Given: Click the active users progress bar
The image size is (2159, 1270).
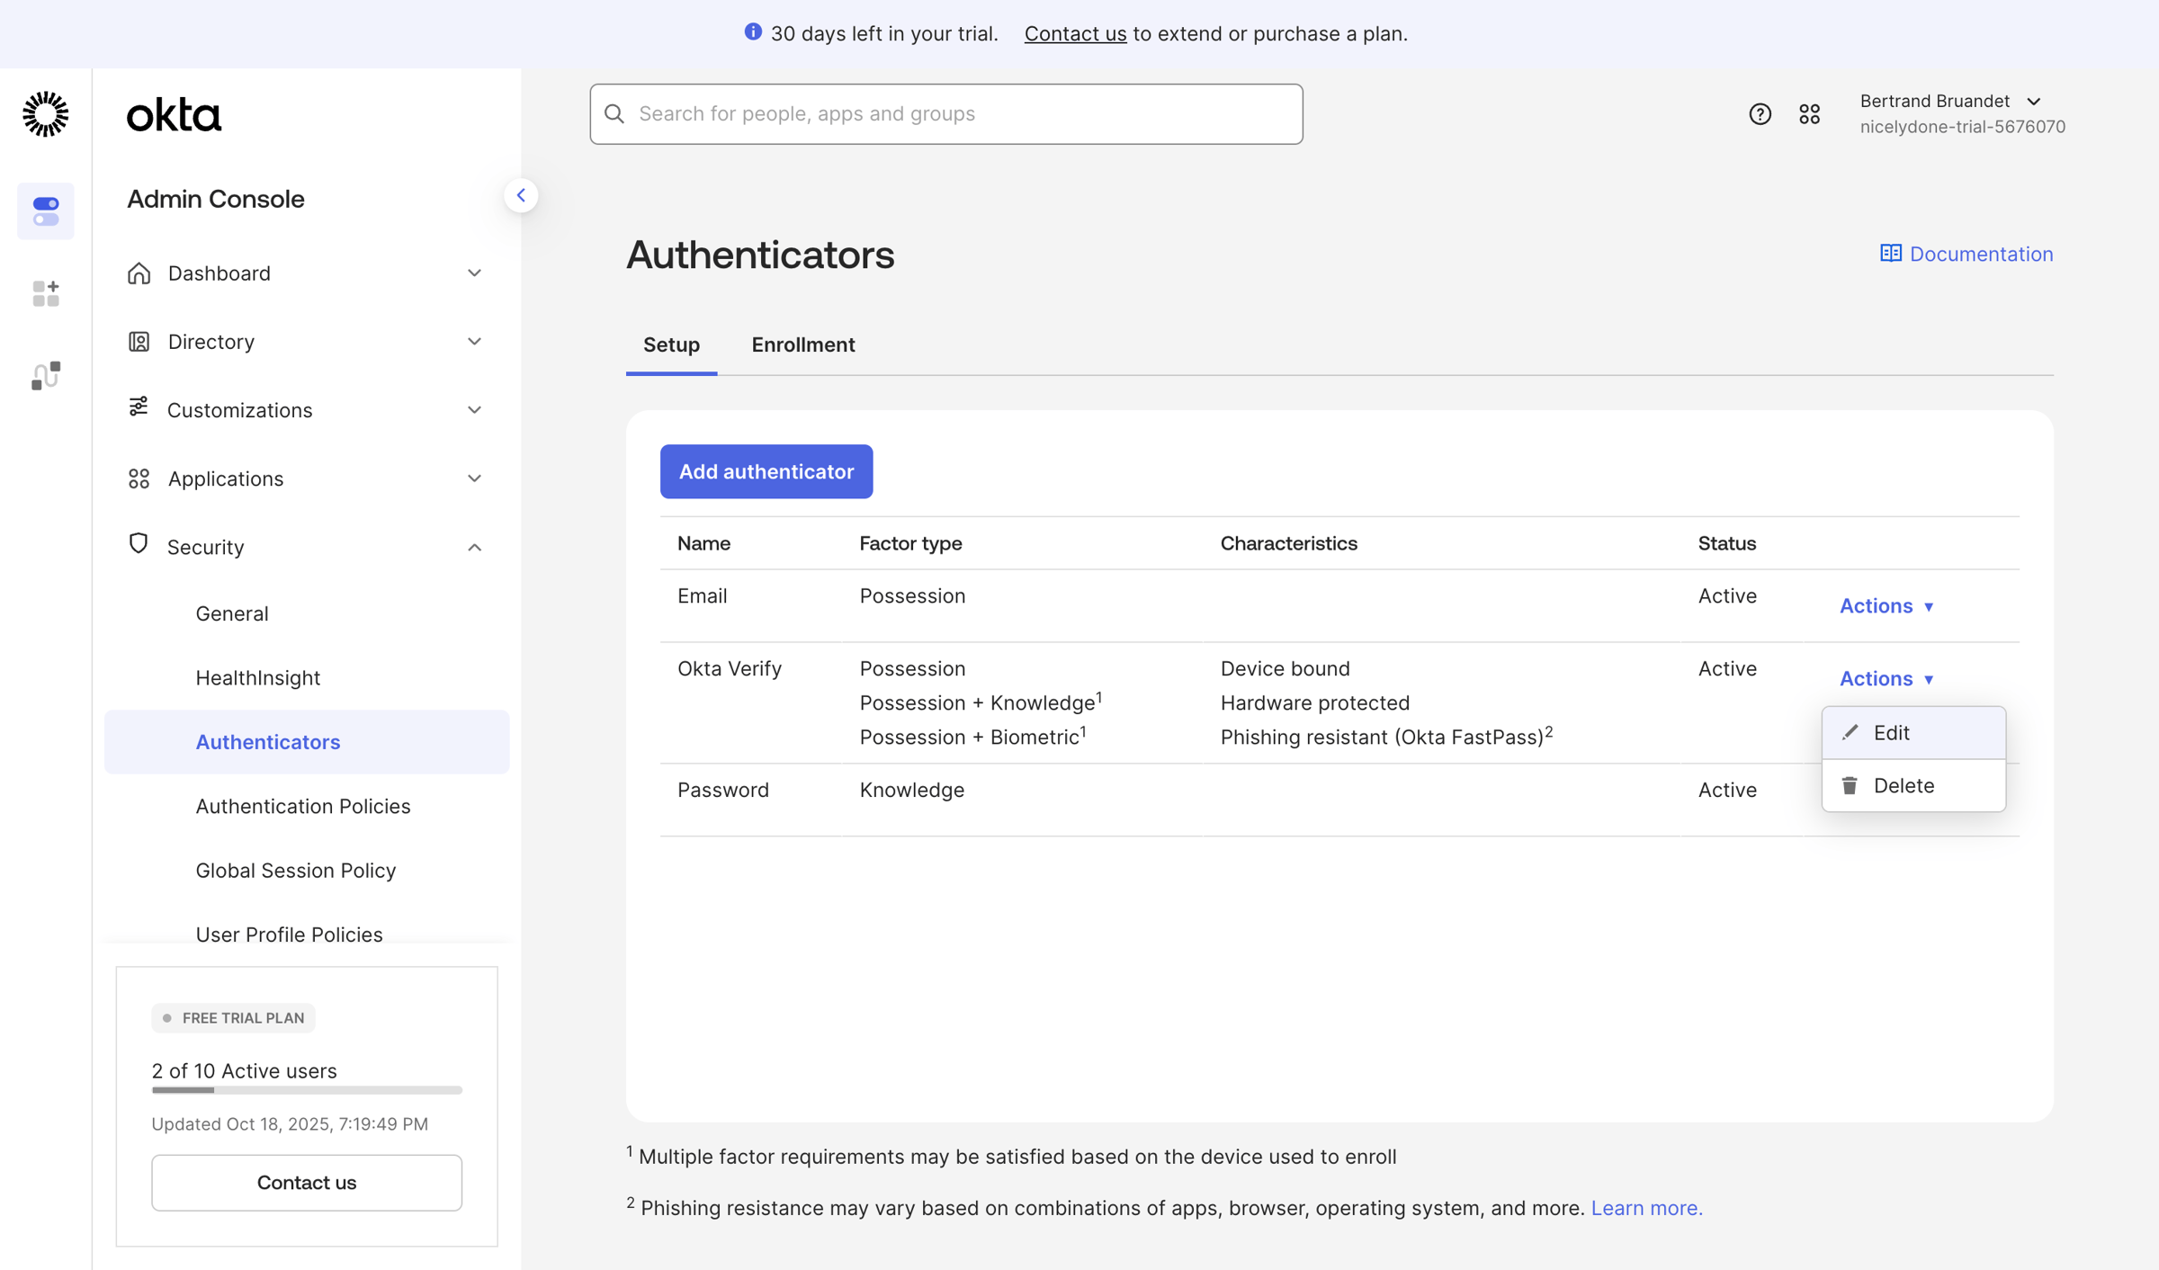Looking at the screenshot, I should tap(307, 1090).
